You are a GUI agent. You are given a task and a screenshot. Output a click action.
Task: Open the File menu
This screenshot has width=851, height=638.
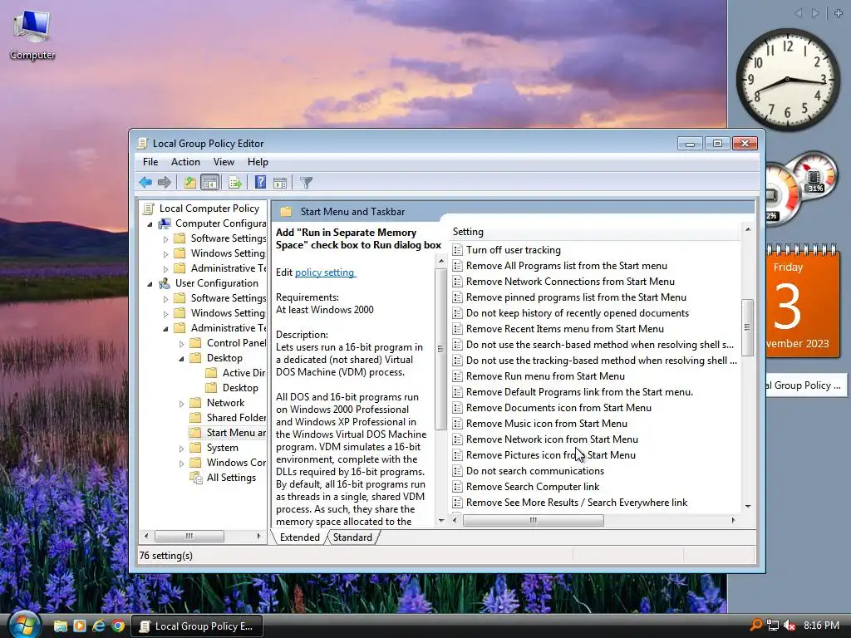[x=150, y=162]
